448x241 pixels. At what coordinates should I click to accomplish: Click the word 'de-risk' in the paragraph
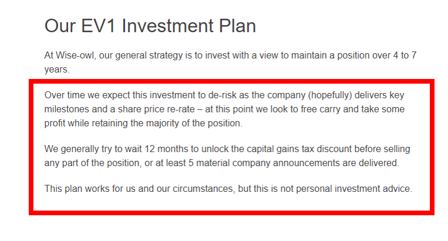(x=222, y=95)
